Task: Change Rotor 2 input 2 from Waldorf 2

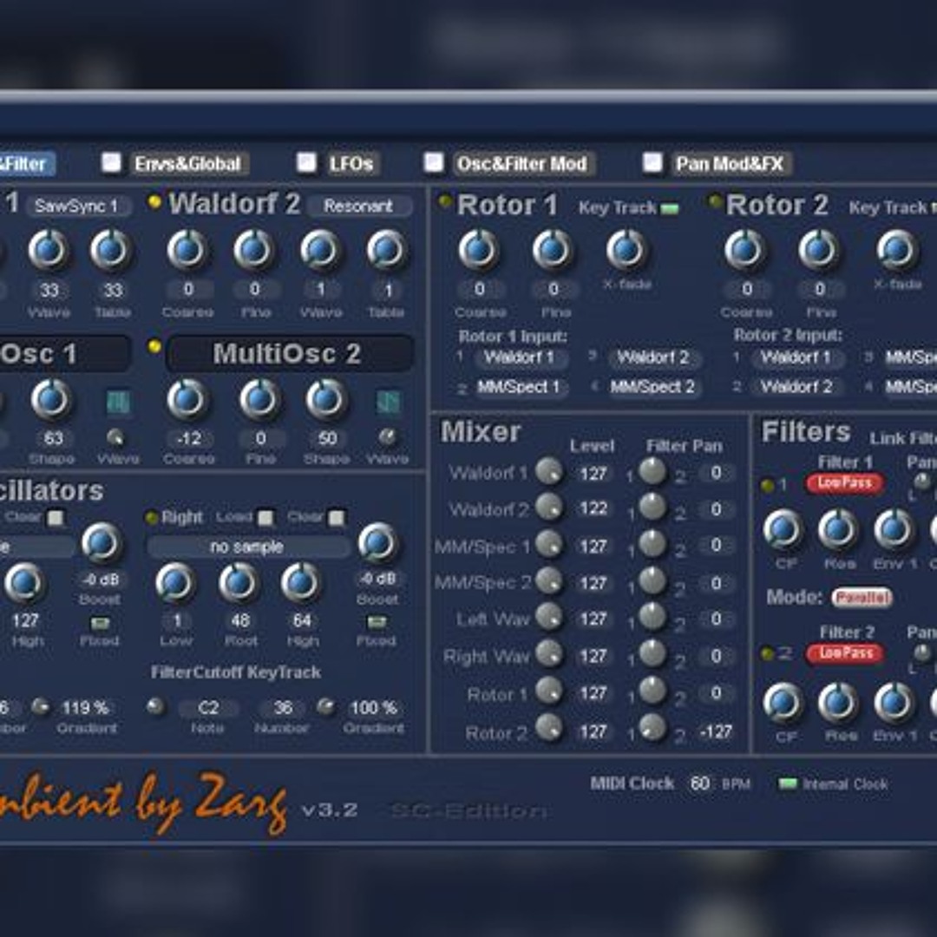Action: pyautogui.click(x=797, y=388)
